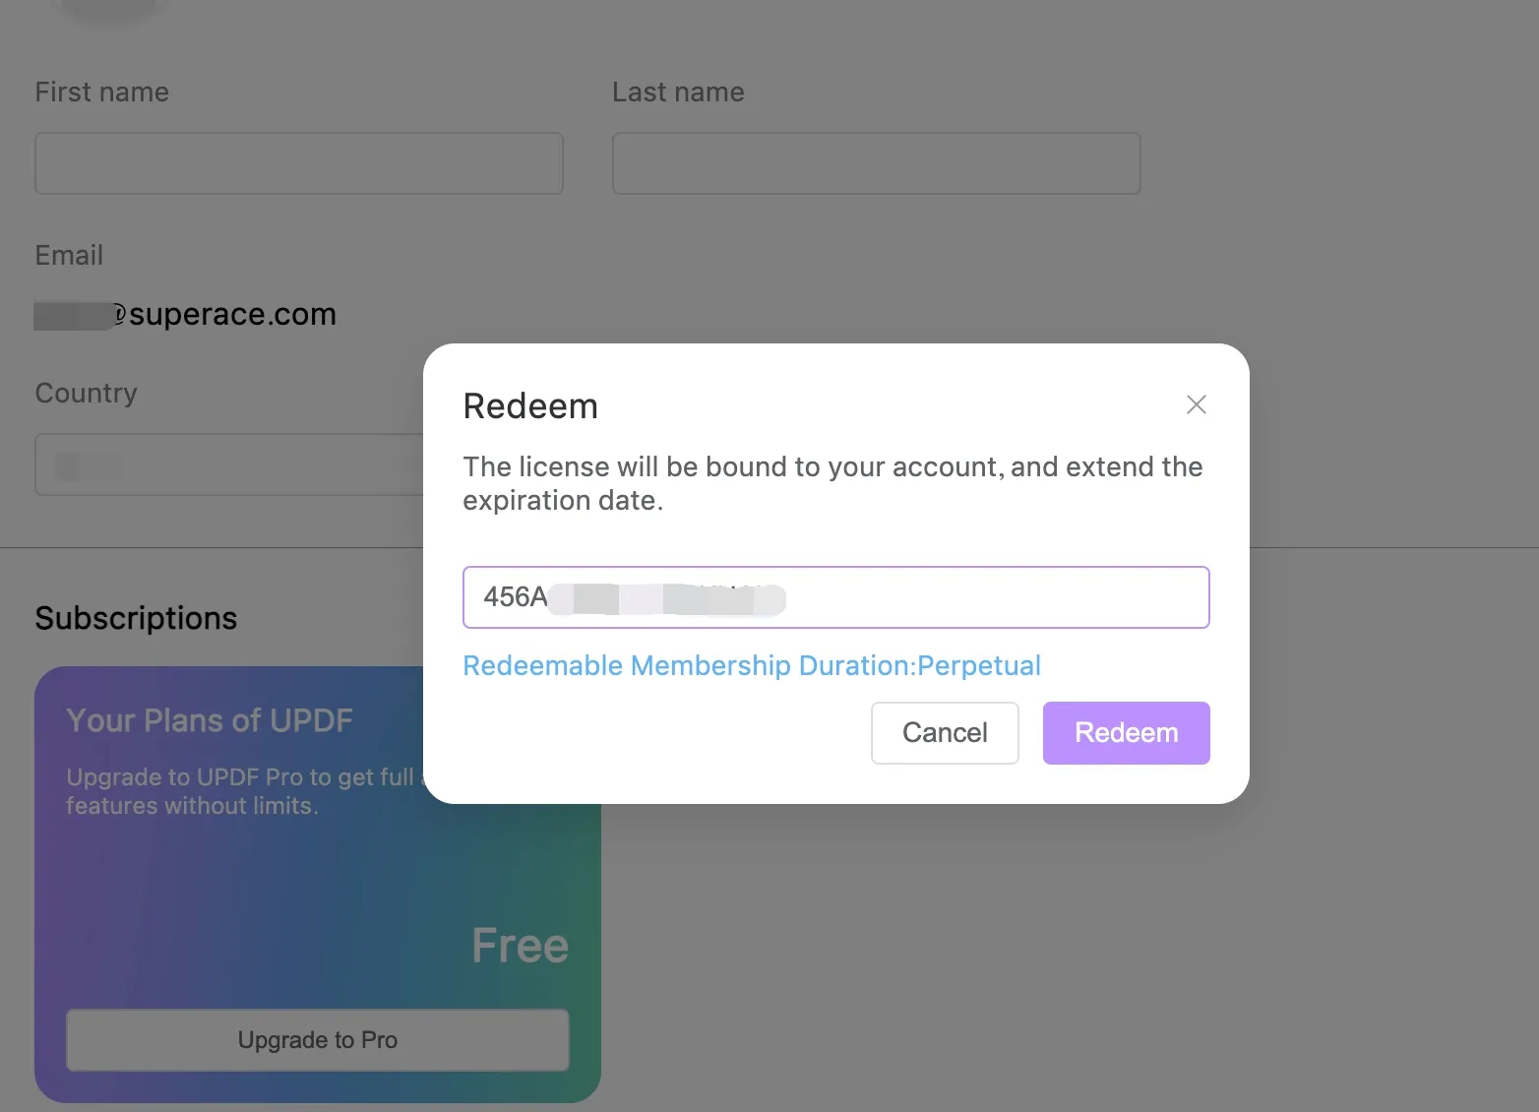
Task: Close the Redeem dialog with the X icon
Action: pos(1196,404)
